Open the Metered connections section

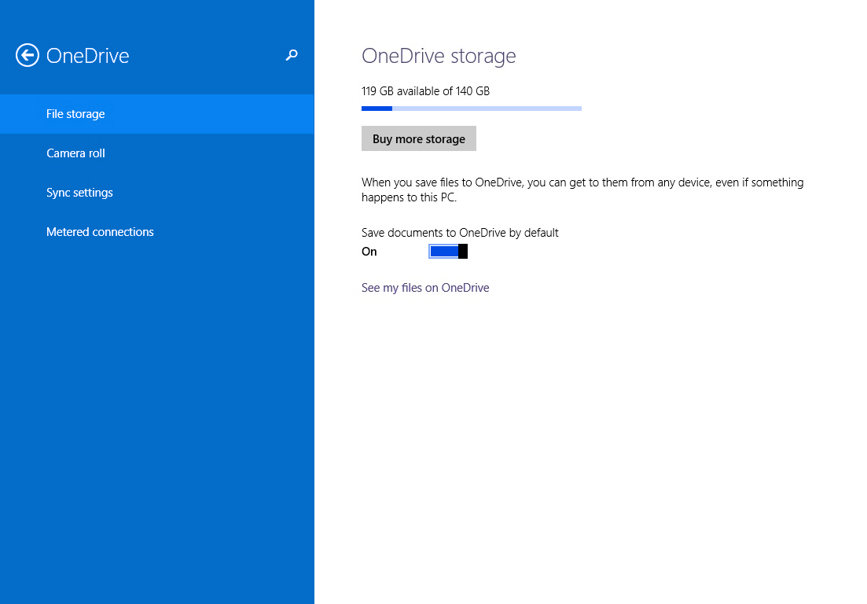[x=157, y=232]
